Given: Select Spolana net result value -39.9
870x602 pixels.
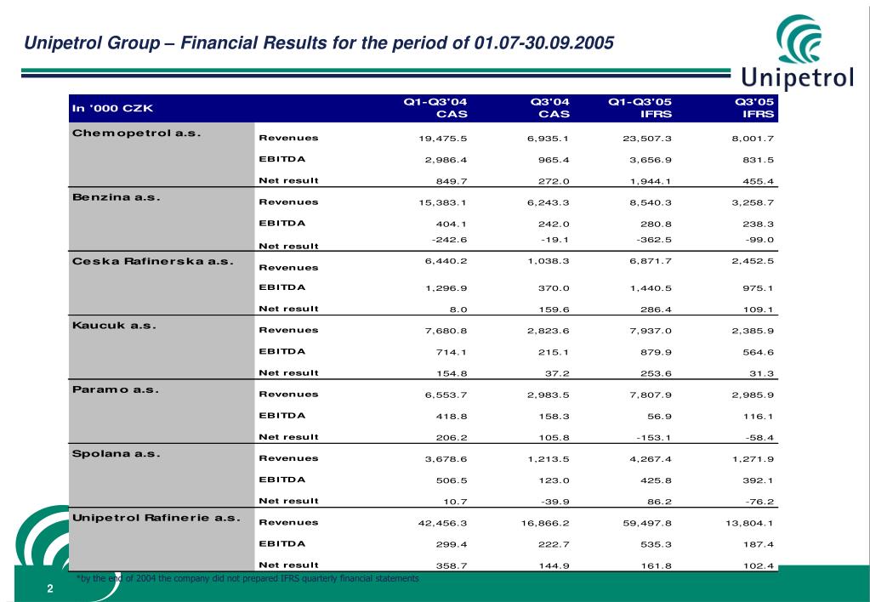Looking at the screenshot, I should click(554, 502).
